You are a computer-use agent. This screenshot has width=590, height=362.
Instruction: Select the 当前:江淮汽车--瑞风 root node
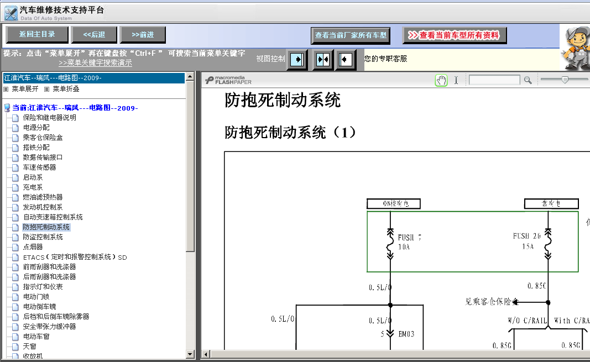pyautogui.click(x=75, y=108)
